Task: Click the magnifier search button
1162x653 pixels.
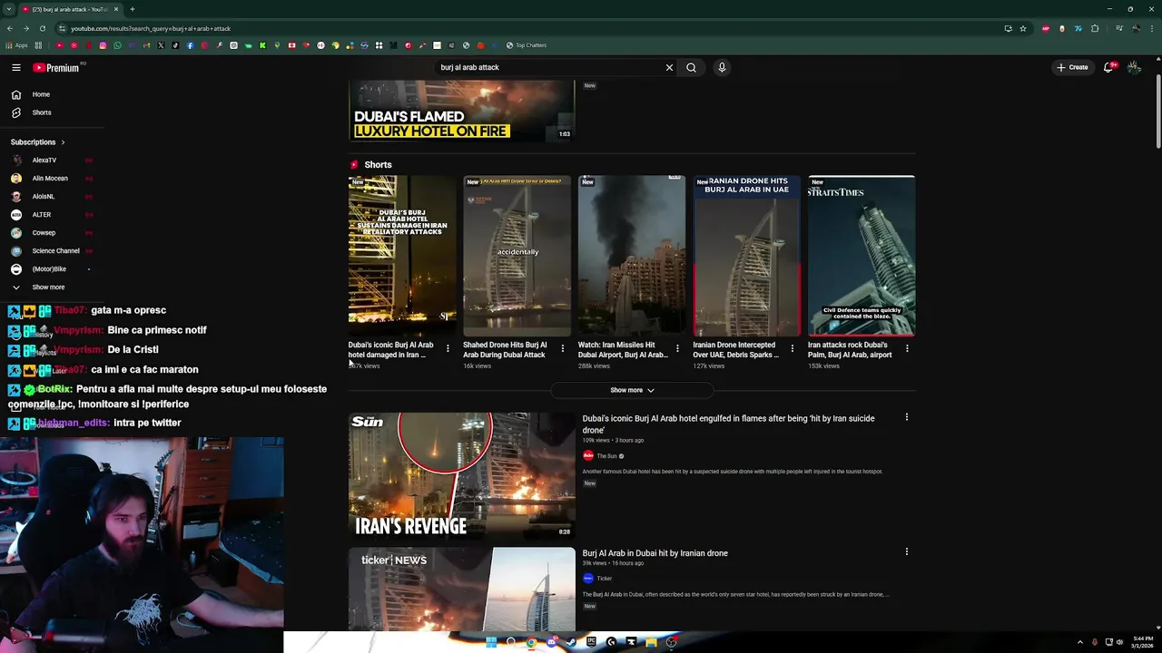Action: [x=691, y=67]
